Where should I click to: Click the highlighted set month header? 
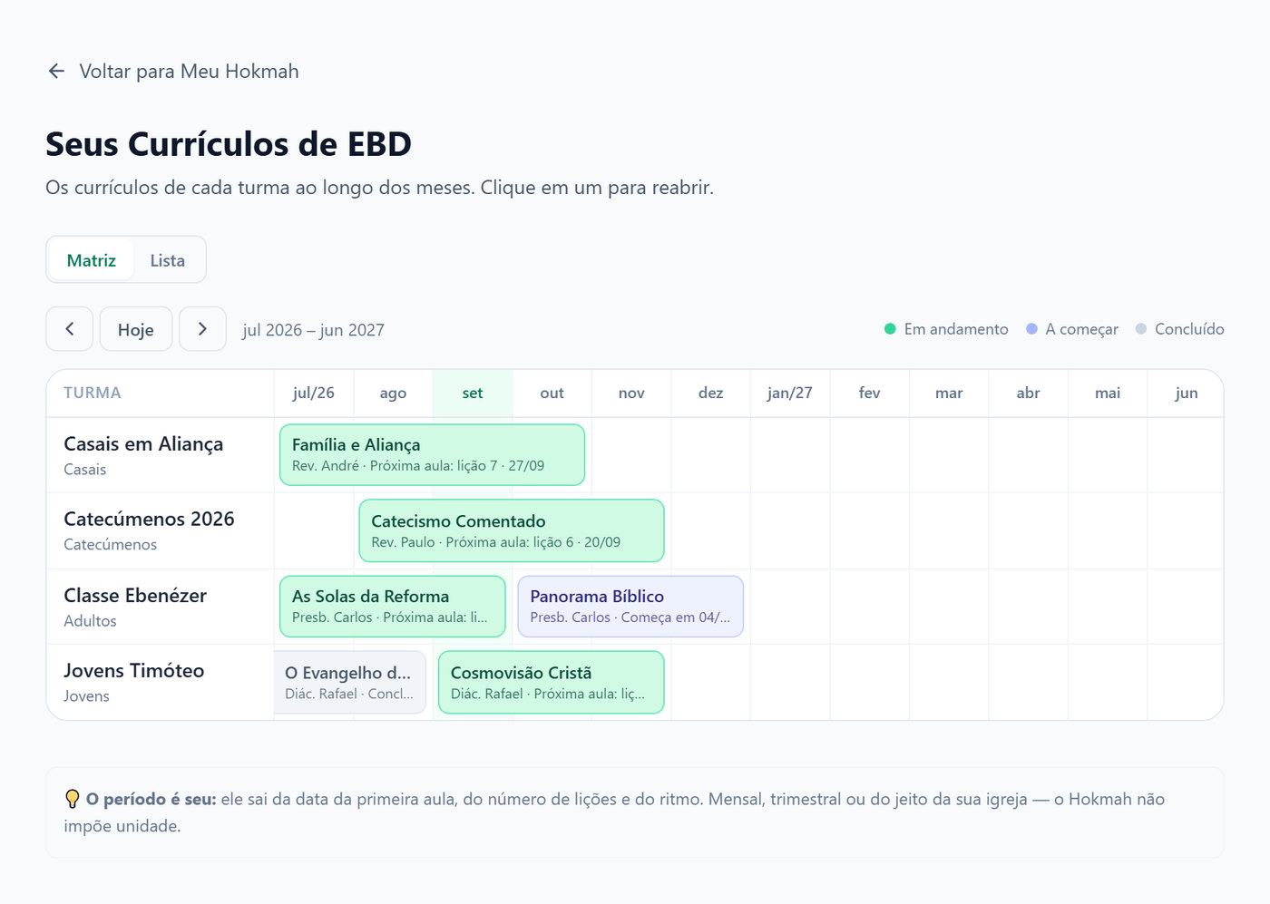473,394
